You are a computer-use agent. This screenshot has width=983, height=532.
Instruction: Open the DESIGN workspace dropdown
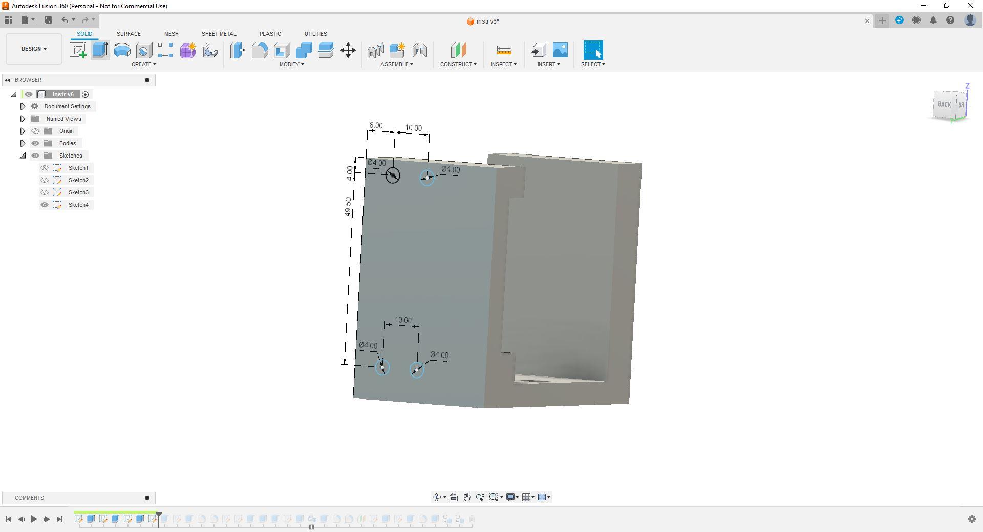(34, 49)
